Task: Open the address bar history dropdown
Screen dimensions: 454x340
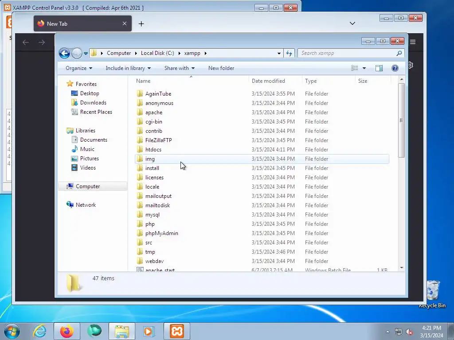Action: click(x=279, y=54)
